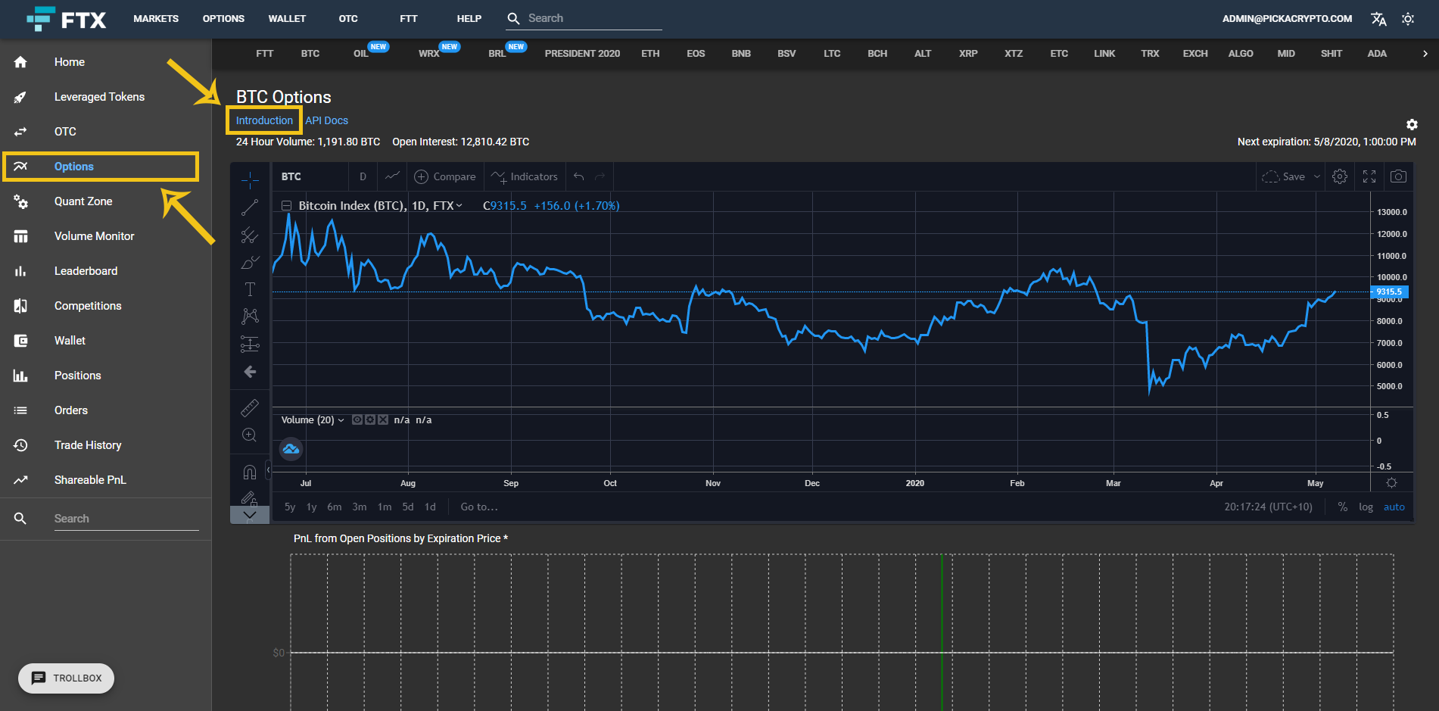
Task: Toggle percentage scale on chart
Action: coord(1343,507)
